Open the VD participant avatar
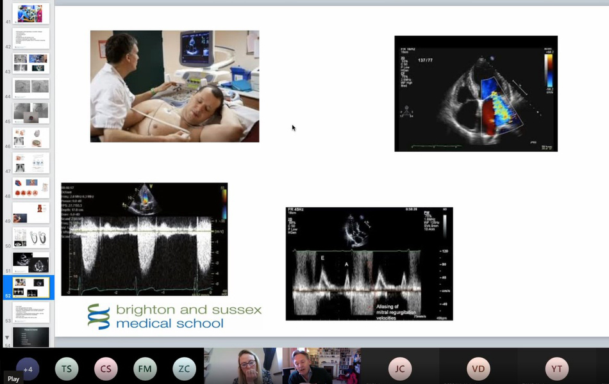Screen dimensions: 609x384 click(x=478, y=369)
